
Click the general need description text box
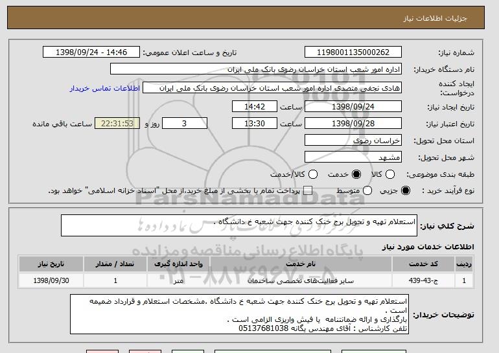pyautogui.click(x=239, y=225)
